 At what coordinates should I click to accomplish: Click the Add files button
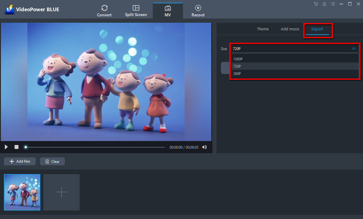point(19,161)
